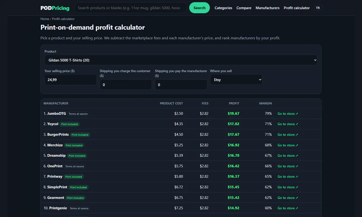Screen dimensions: 362x217
Task: Click Print included badge for Merchize
Action: coord(74,145)
